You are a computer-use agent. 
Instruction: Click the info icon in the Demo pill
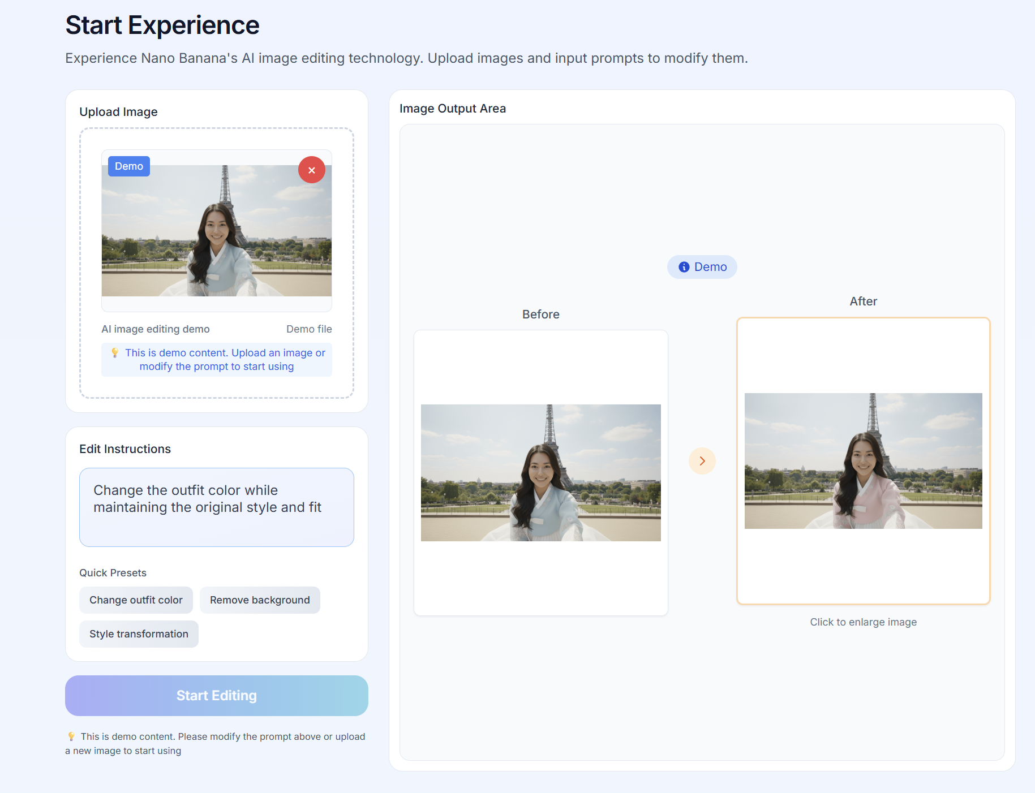684,267
